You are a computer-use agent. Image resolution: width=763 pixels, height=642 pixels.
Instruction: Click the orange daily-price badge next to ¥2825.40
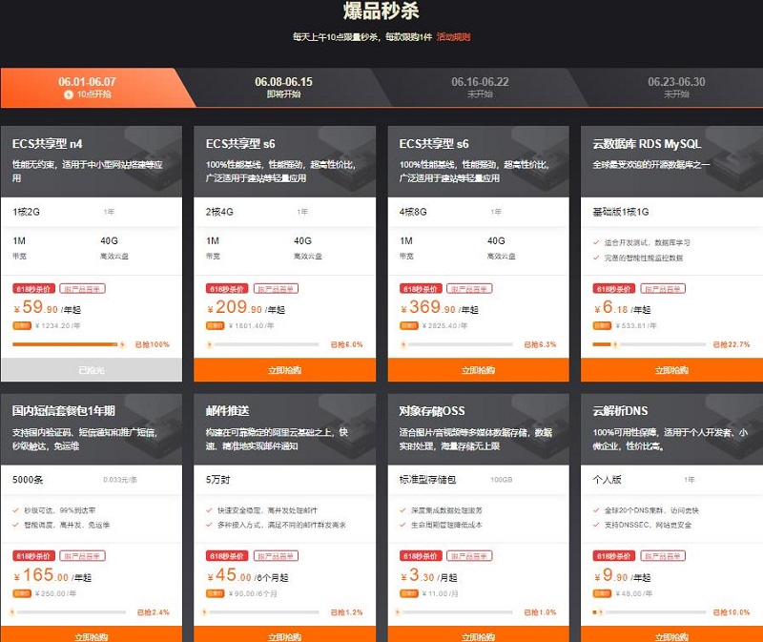click(409, 325)
